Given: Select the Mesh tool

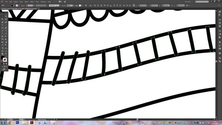Looking at the screenshot, I should (x=2, y=42).
